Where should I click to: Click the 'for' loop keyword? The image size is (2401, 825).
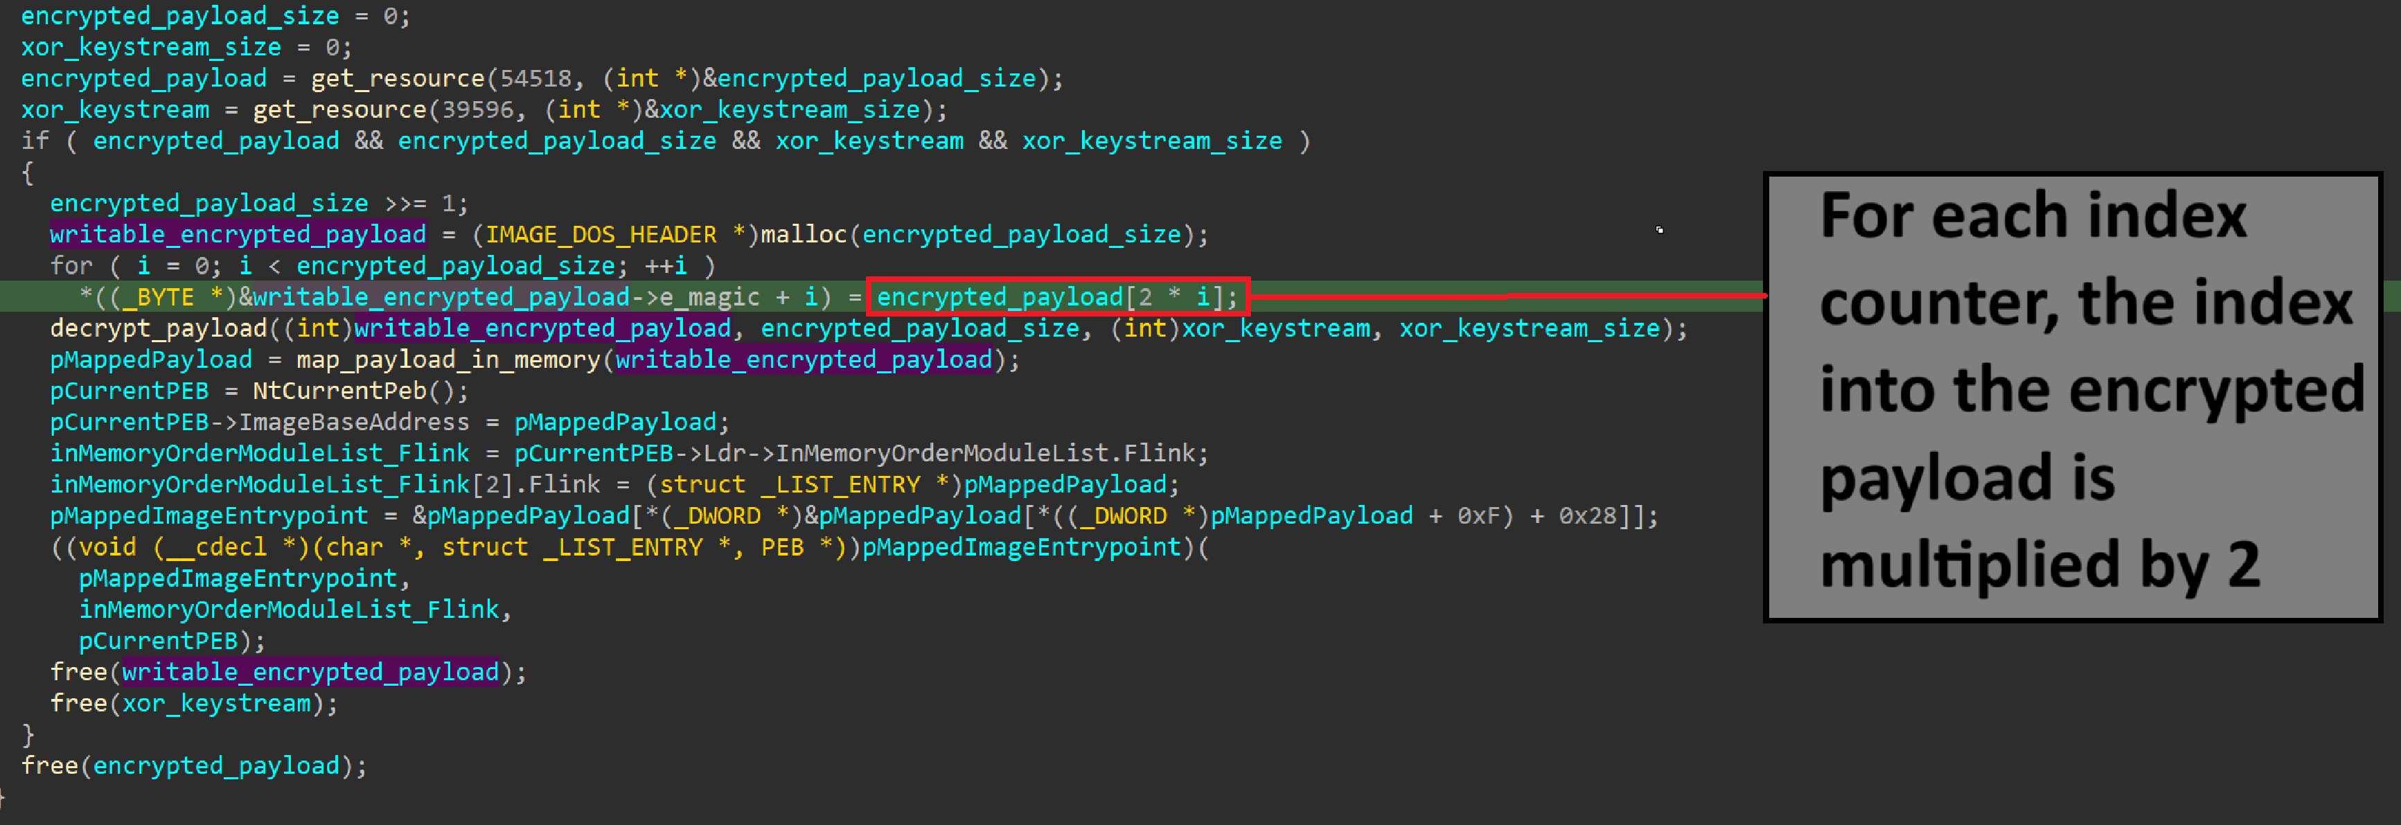72,266
